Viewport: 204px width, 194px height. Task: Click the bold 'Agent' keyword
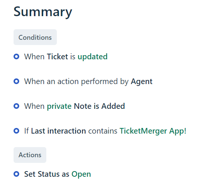coord(142,82)
